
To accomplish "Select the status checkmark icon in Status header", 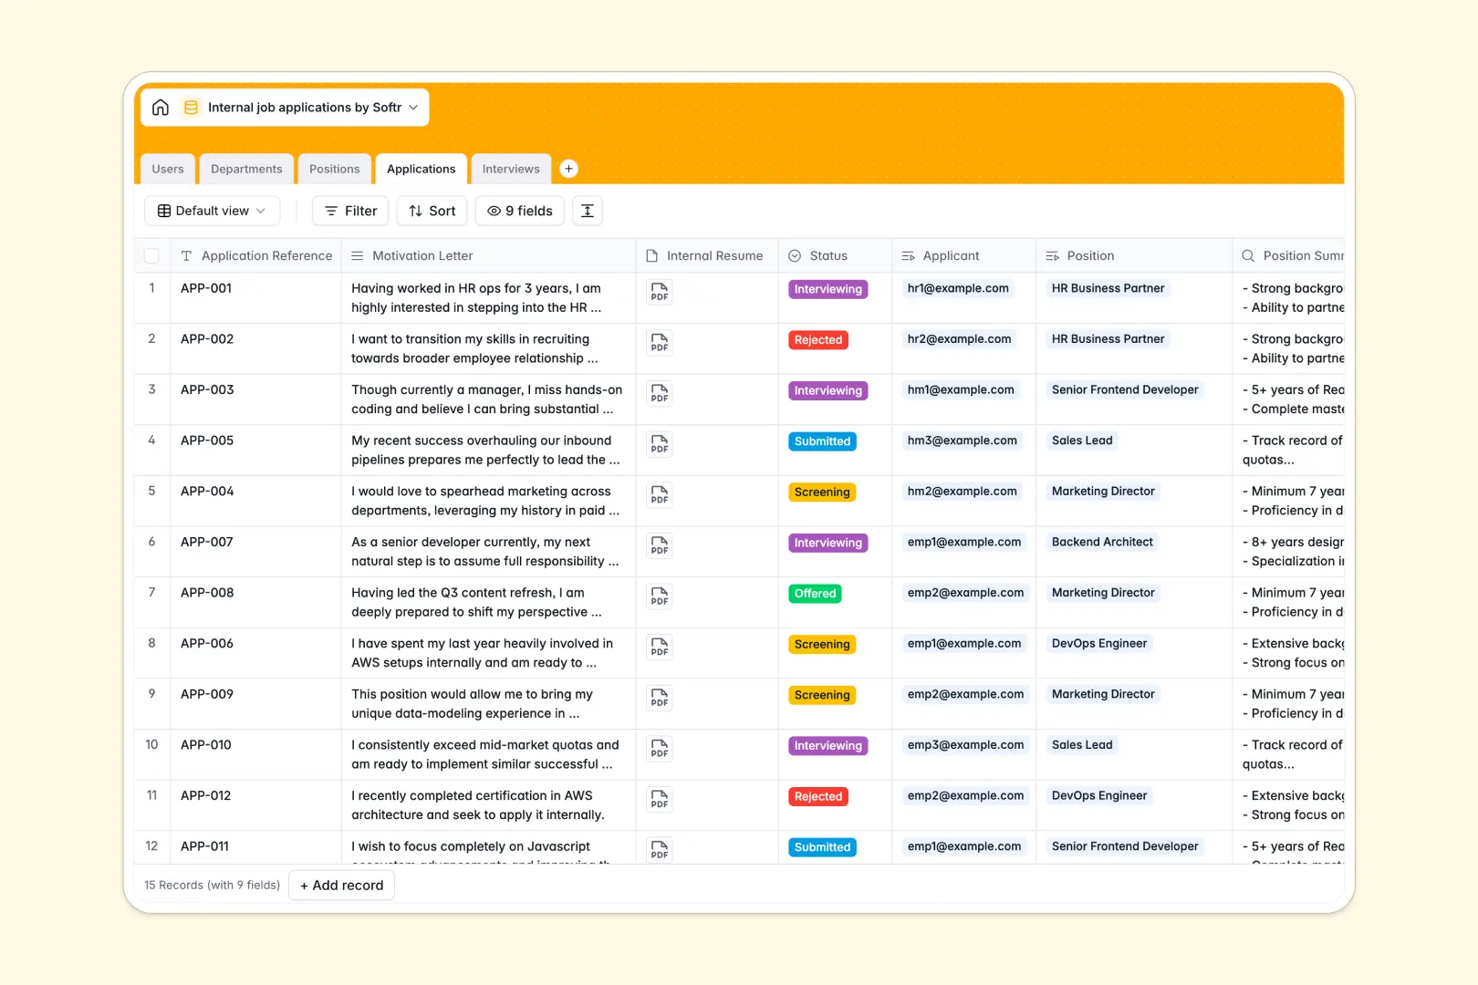I will [x=795, y=255].
